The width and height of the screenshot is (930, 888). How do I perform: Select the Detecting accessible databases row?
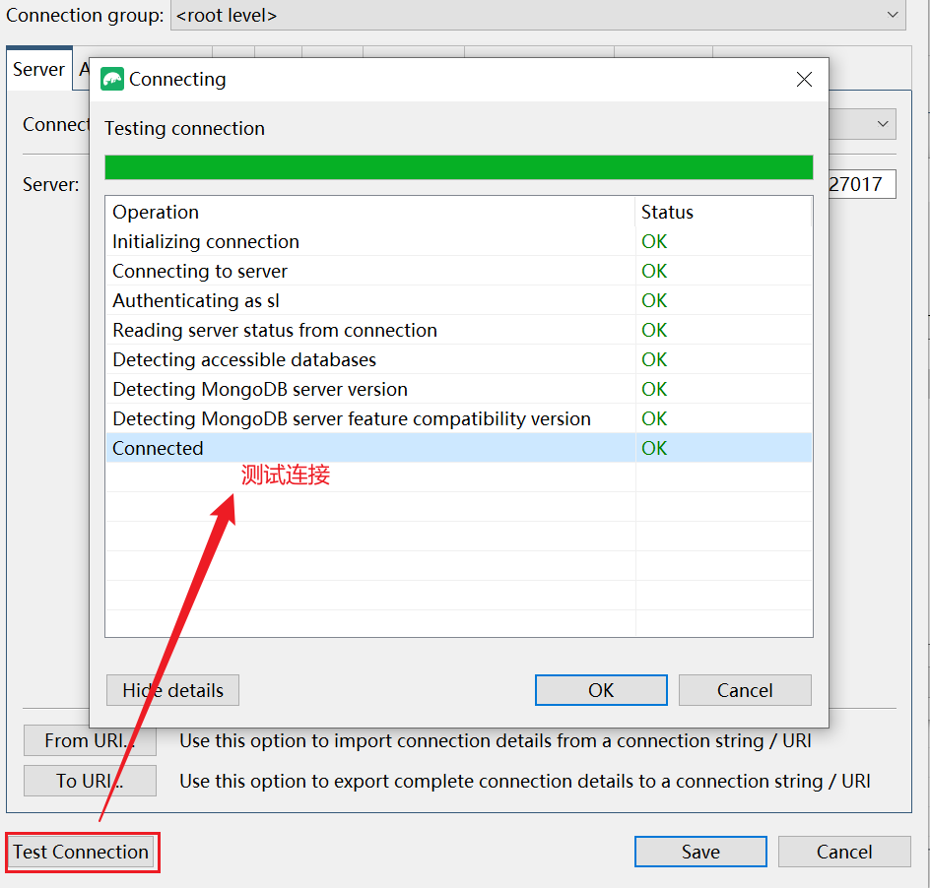pos(458,359)
